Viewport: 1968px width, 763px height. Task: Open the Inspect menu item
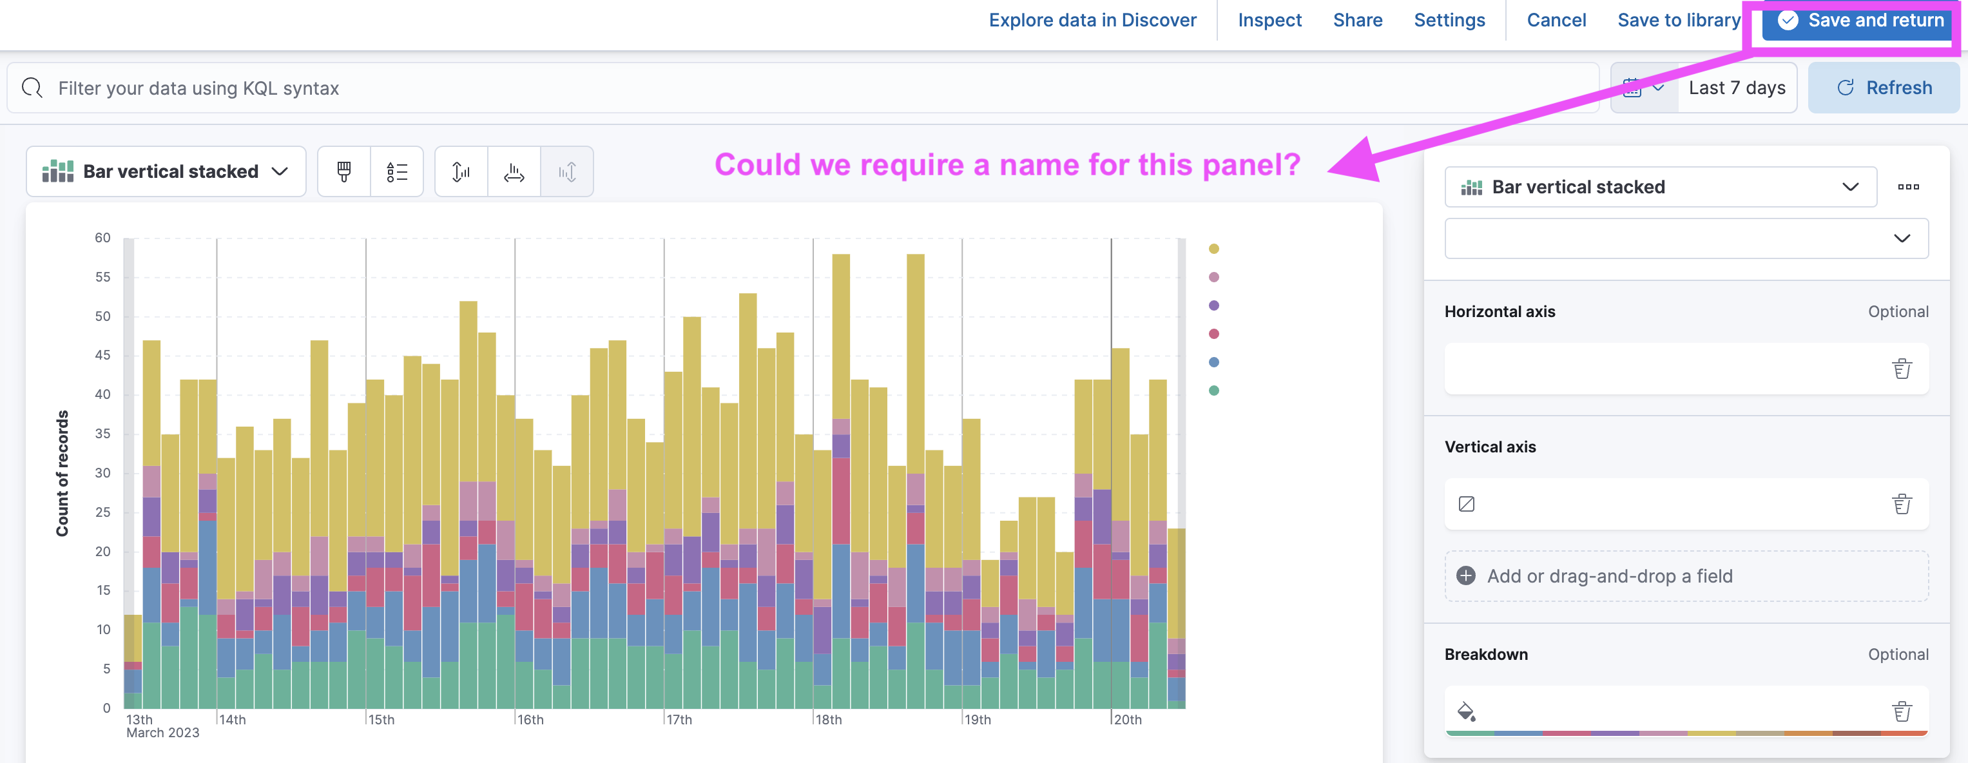(1269, 20)
